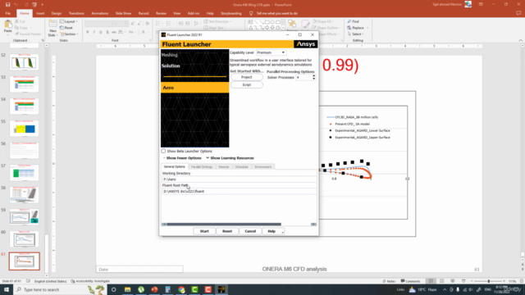Image resolution: width=525 pixels, height=295 pixels.
Task: Open Ribbon Display Options icon in title bar
Action: pyautogui.click(x=481, y=4)
